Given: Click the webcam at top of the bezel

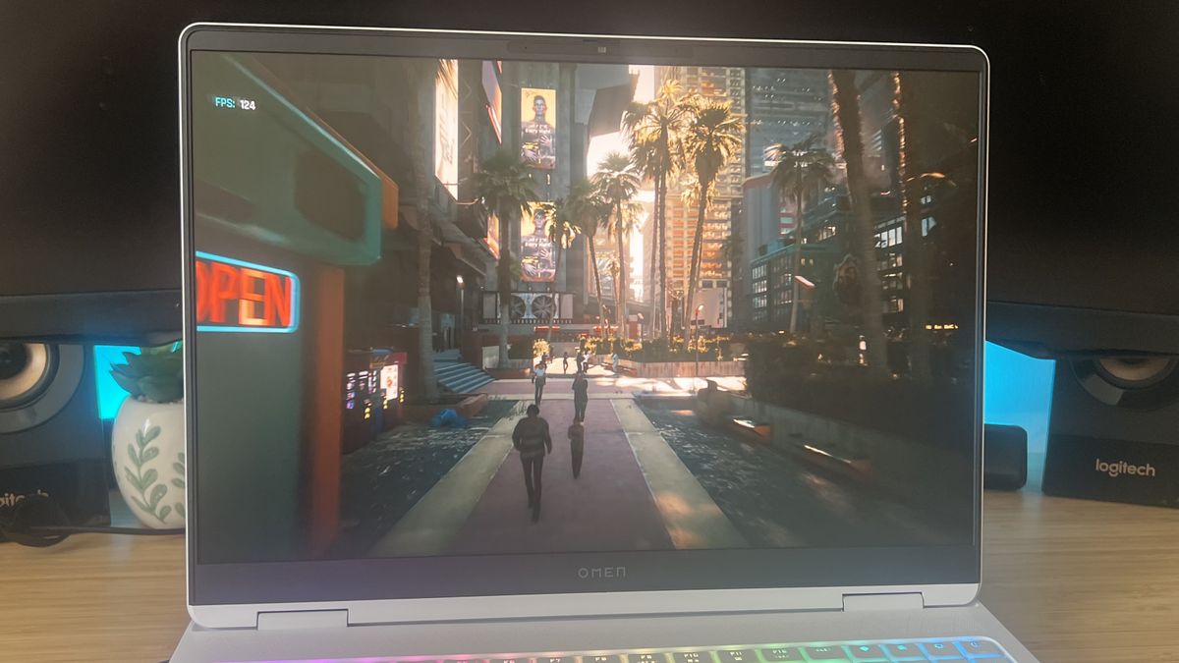Looking at the screenshot, I should [599, 46].
